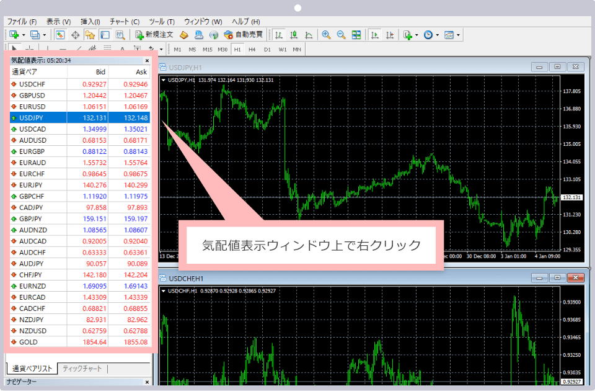
Task: Toggle the 自動売買 auto trading button
Action: (244, 35)
